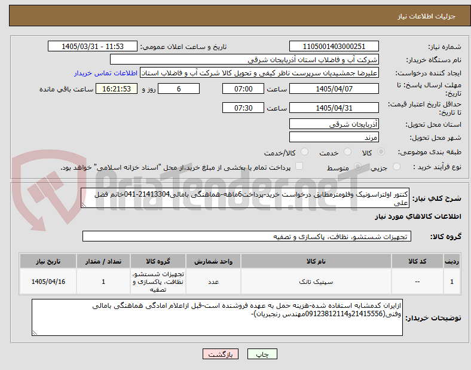The image size is (471, 370).
Task: Select the کالا radio button
Action: [x=381, y=152]
